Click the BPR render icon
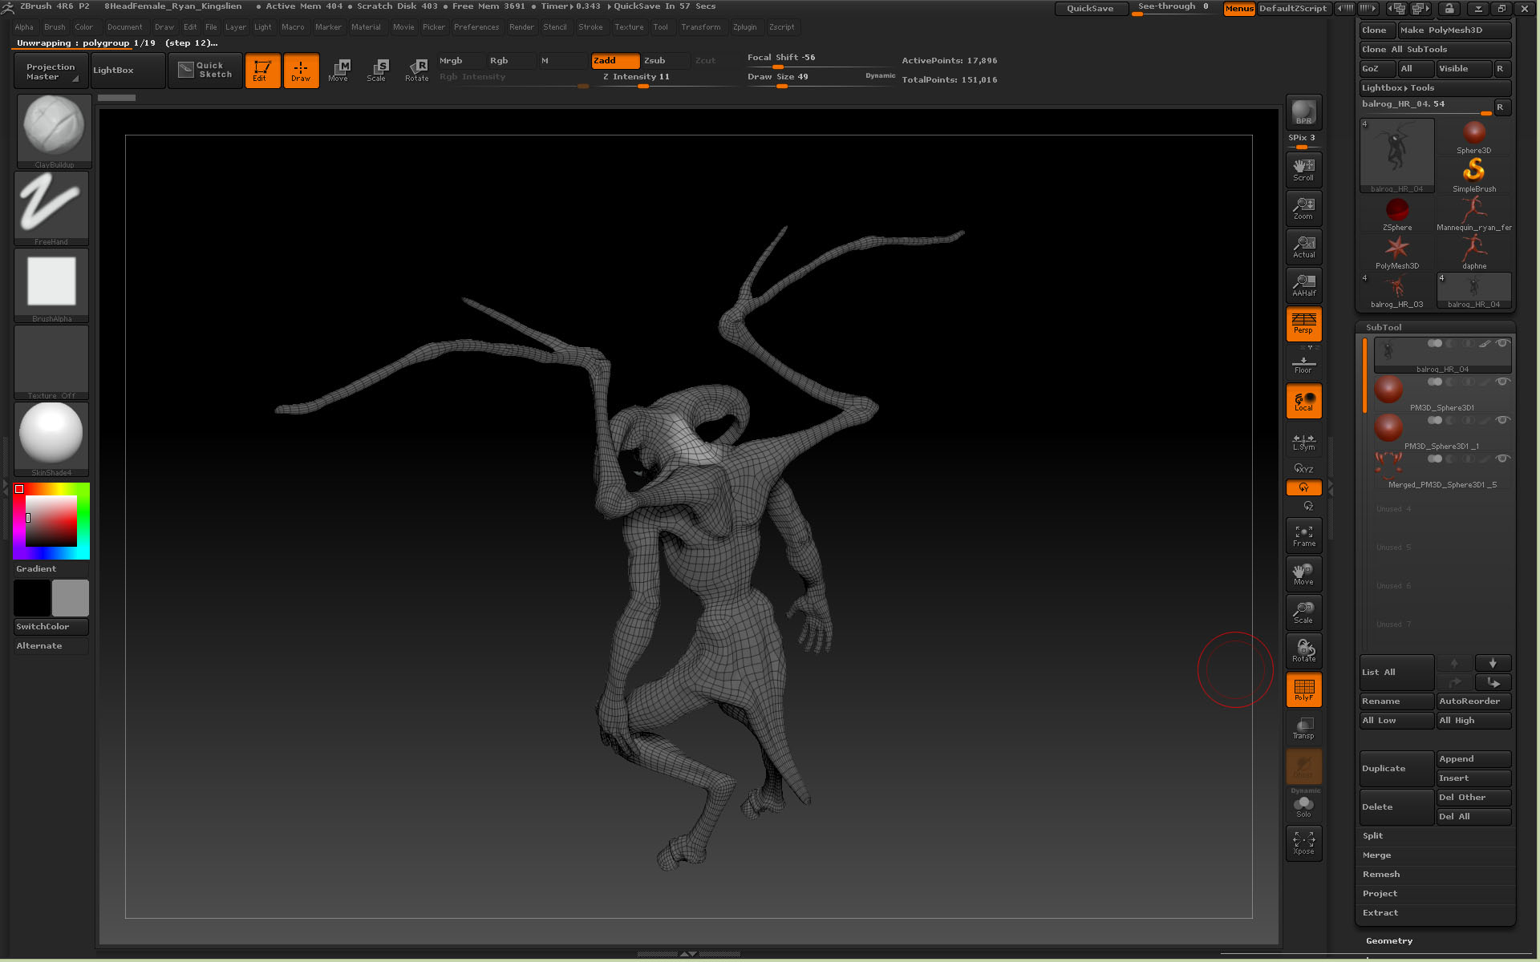This screenshot has width=1540, height=962. (1303, 112)
